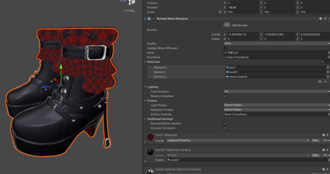Viewport: 330px width, 174px height.
Task: Toggle the scale proportions link icon
Action: [x=220, y=12]
